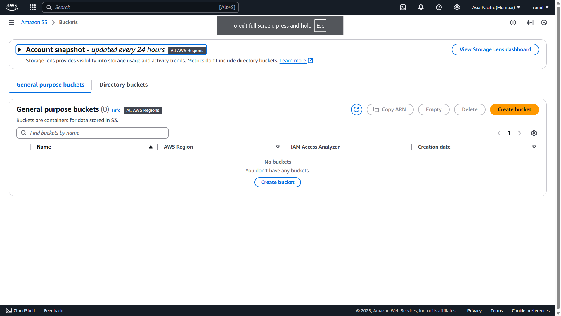Focus the top Search bar
Viewport: 561px width, 316px height.
point(140,7)
